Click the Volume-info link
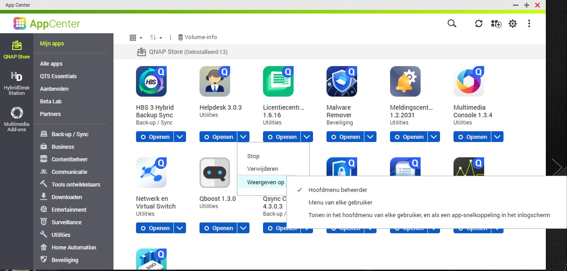567x271 pixels. pos(201,37)
